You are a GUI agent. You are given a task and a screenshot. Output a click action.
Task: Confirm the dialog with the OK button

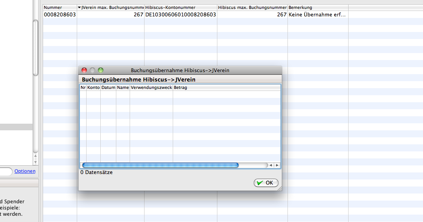point(266,183)
